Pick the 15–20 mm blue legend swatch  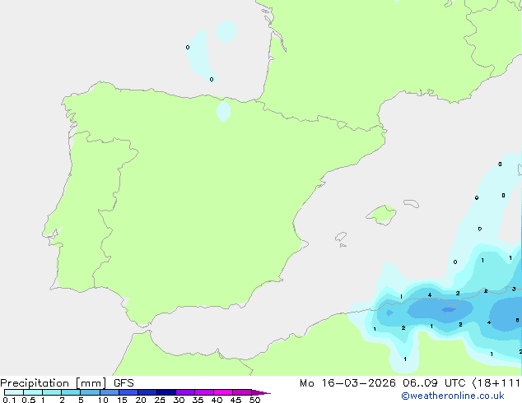[x=128, y=392]
